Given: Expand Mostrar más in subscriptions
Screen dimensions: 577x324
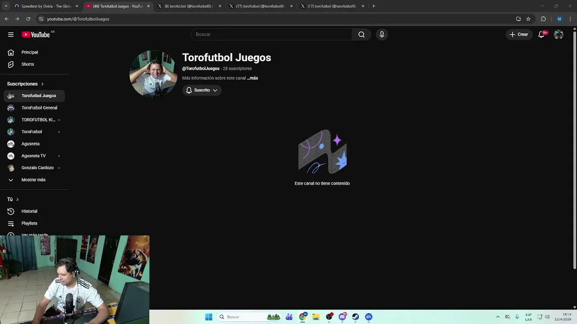Looking at the screenshot, I should [x=33, y=180].
